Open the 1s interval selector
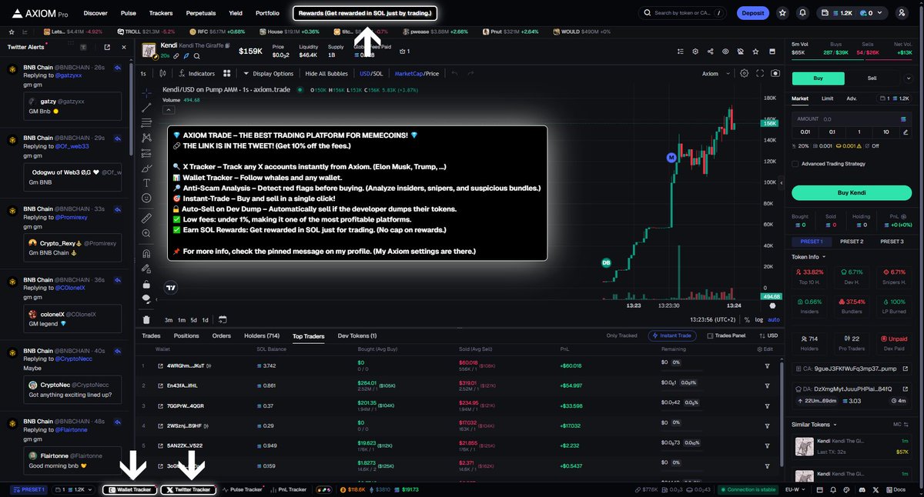This screenshot has width=924, height=497. click(142, 74)
